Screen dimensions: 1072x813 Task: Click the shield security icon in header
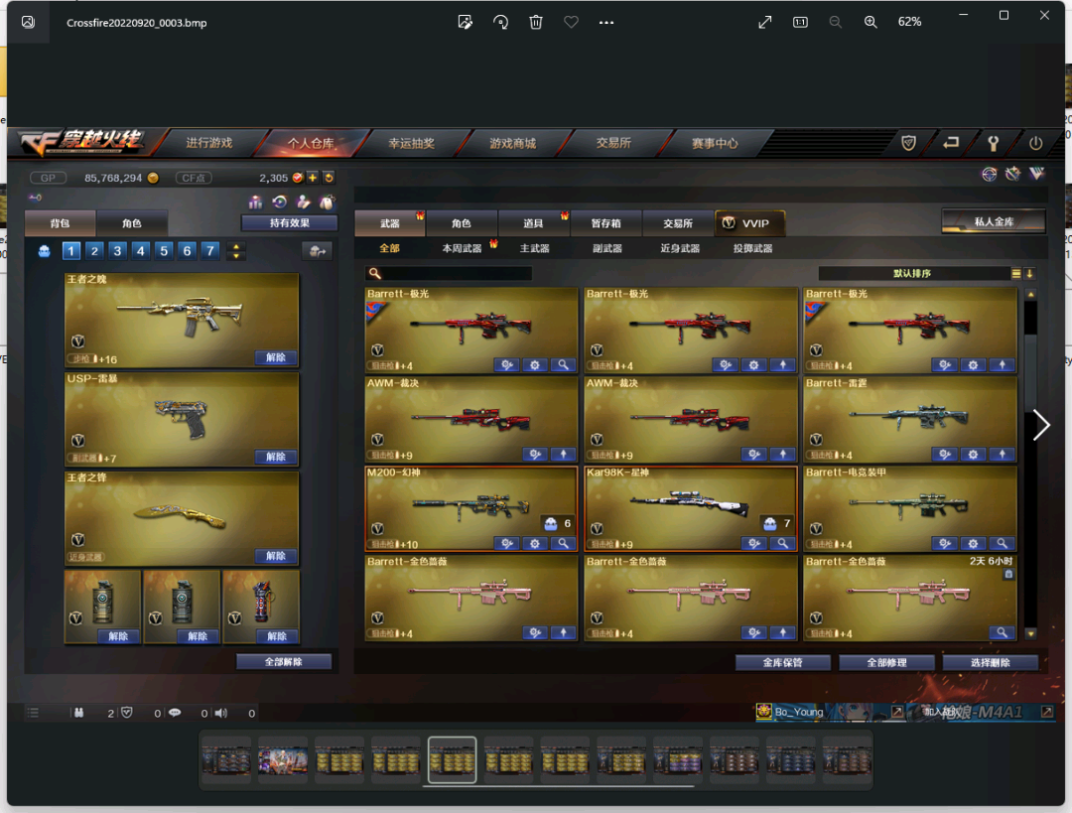click(908, 143)
